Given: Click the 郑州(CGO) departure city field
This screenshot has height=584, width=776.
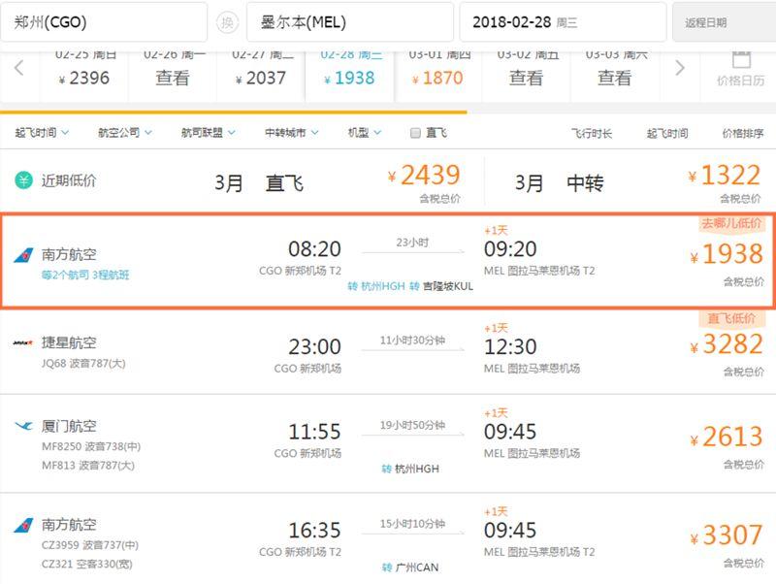Looking at the screenshot, I should [x=103, y=22].
